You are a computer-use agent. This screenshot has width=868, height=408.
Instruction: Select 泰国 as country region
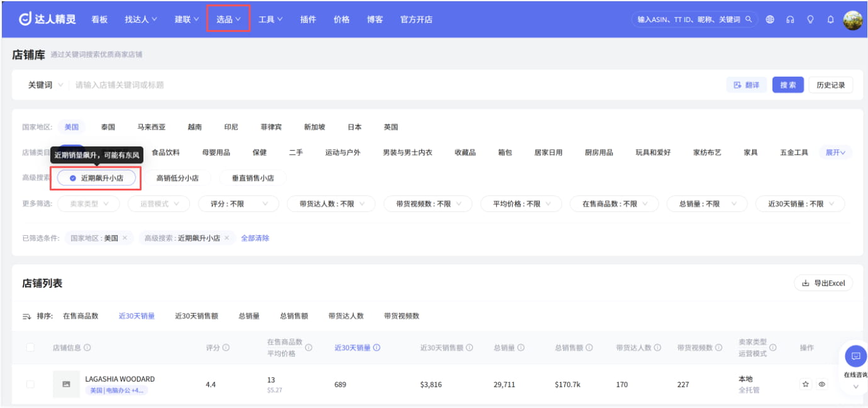[x=108, y=127]
